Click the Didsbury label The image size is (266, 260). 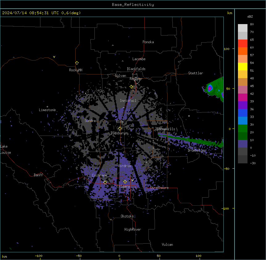118,133
